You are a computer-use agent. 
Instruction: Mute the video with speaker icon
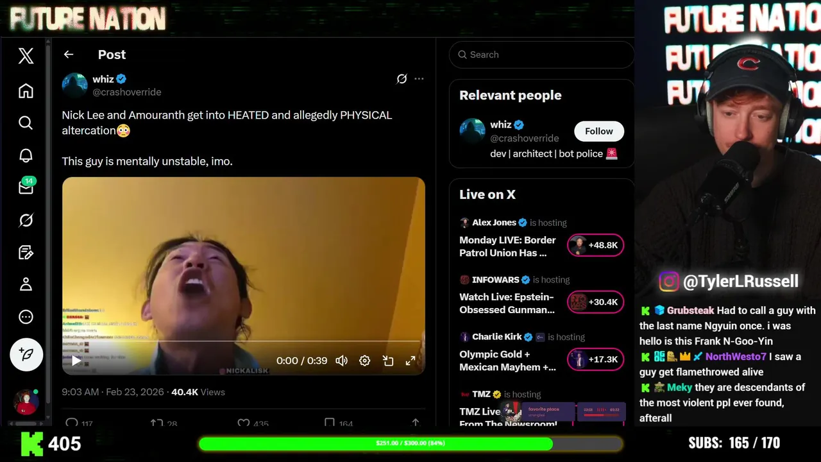(342, 361)
